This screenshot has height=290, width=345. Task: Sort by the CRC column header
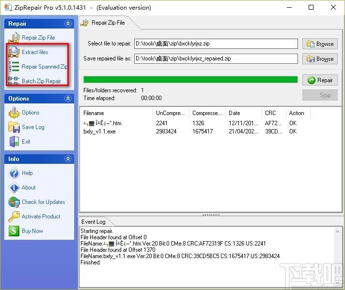click(x=274, y=113)
